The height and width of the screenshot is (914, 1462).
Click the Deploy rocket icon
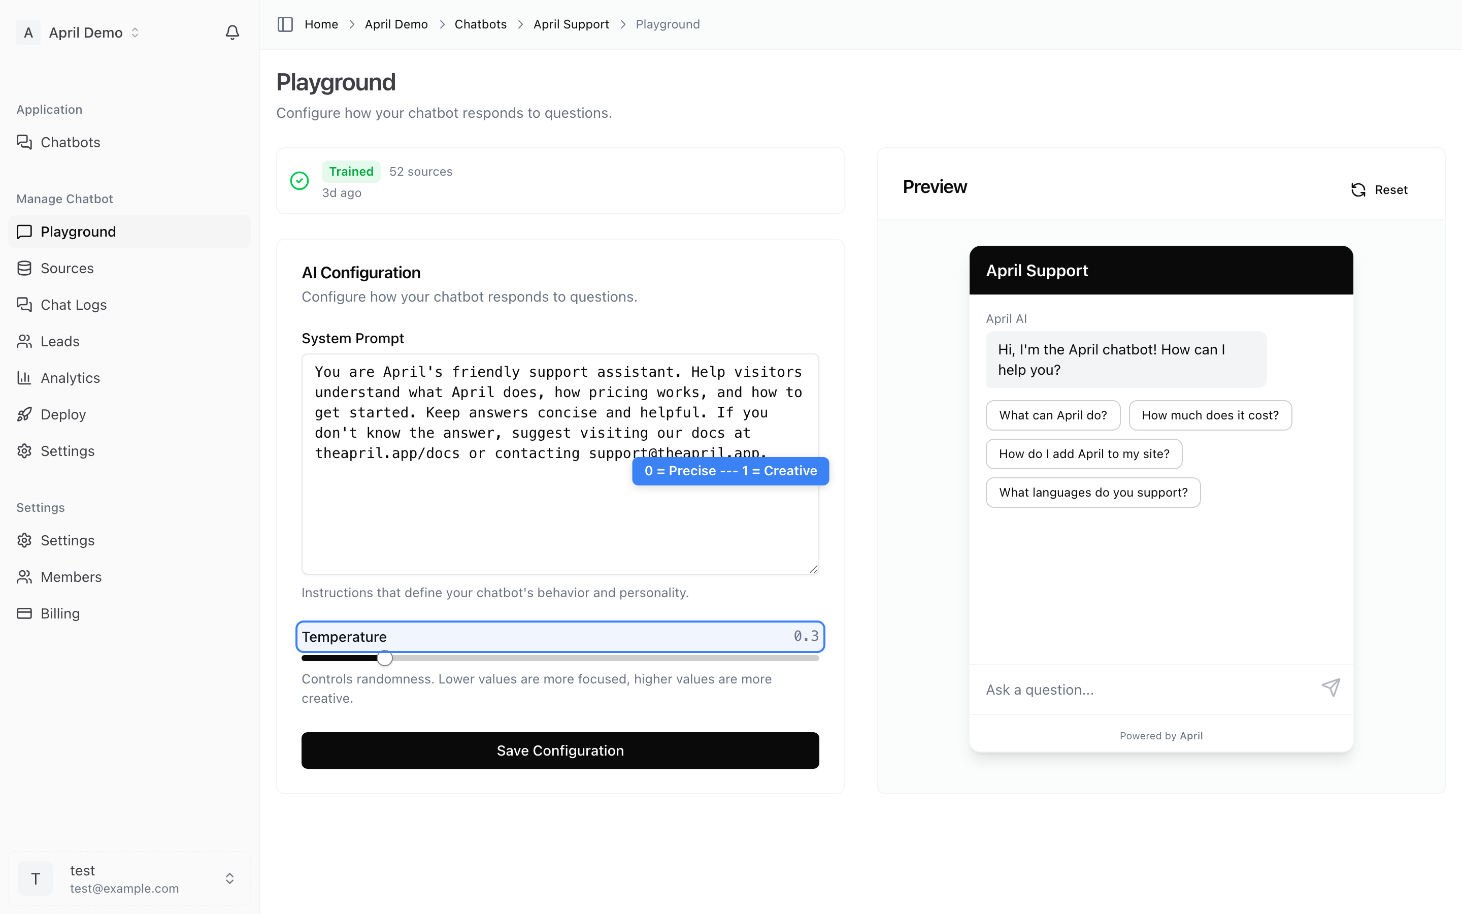coord(24,414)
